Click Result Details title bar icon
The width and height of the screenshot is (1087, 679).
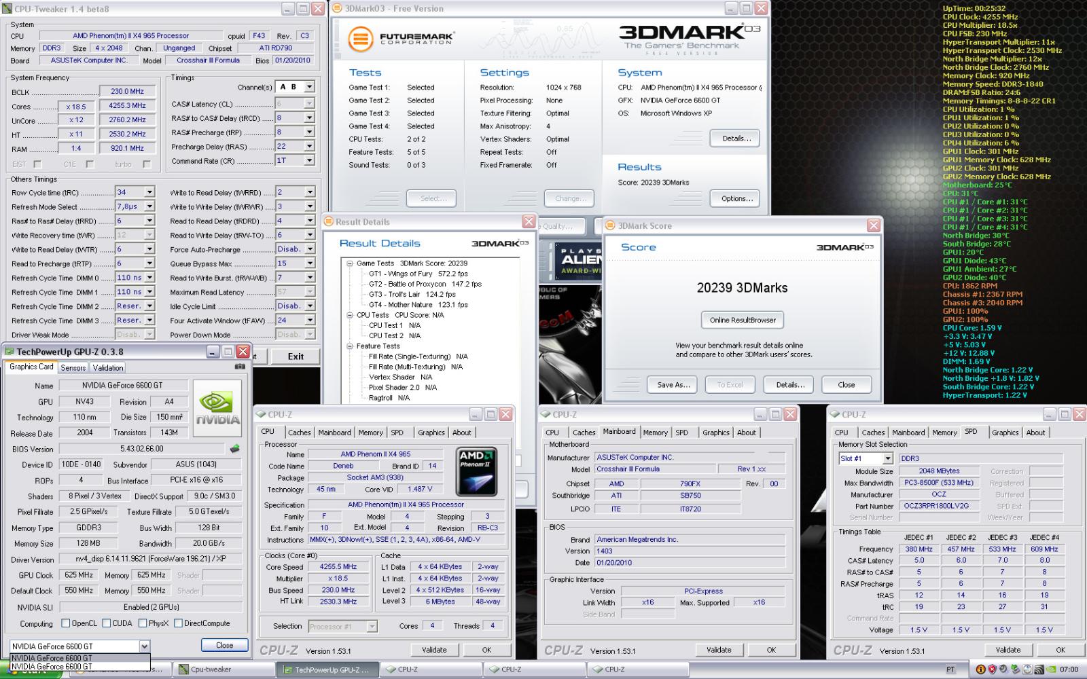click(x=329, y=222)
